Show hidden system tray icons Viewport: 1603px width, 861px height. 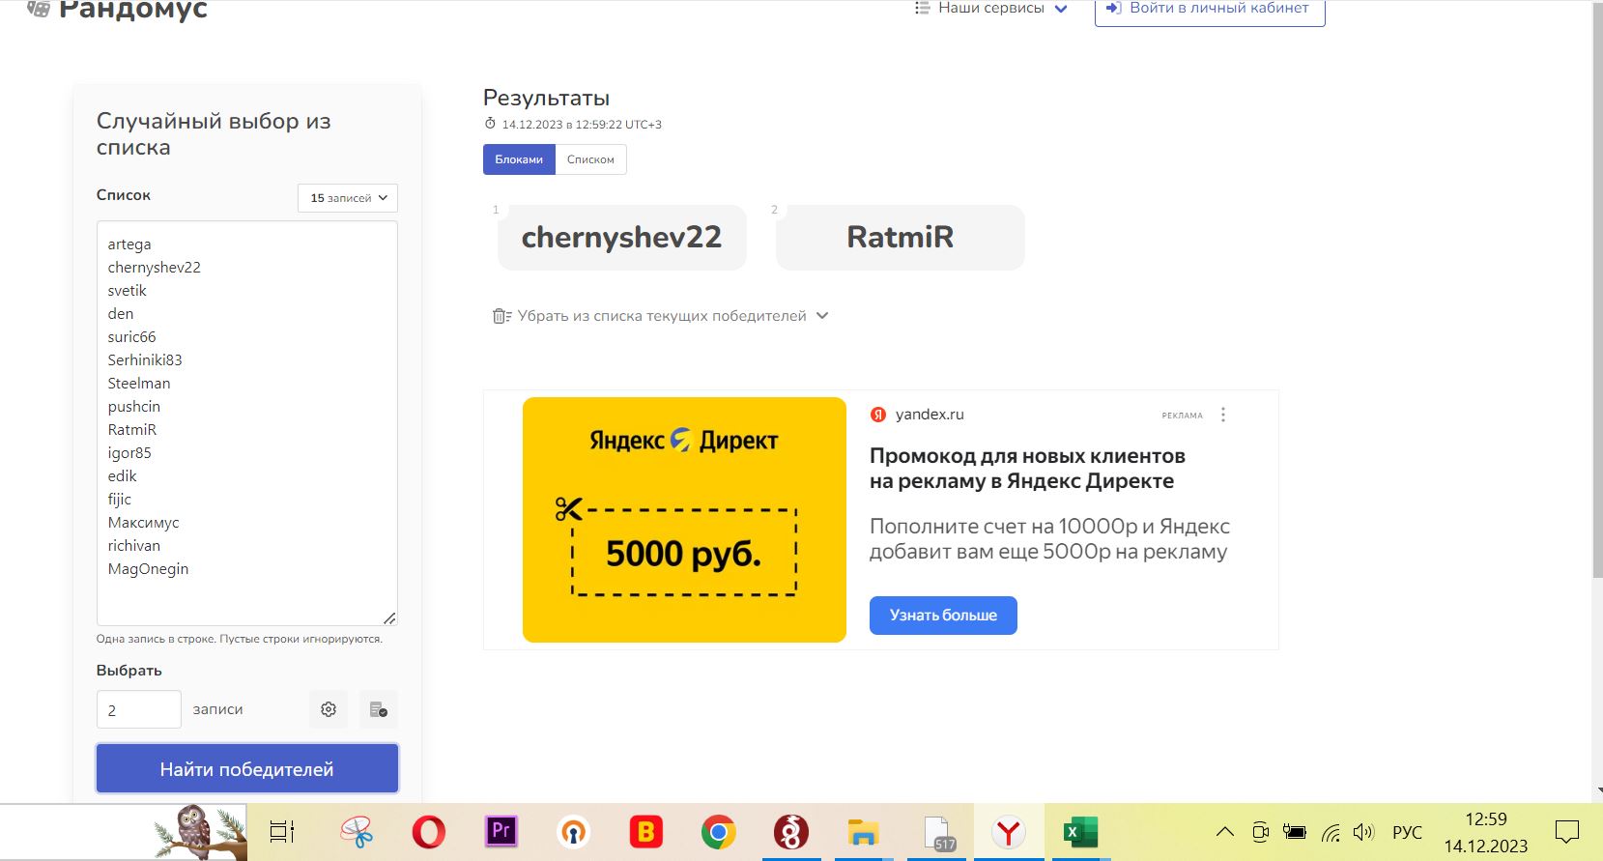click(x=1224, y=832)
